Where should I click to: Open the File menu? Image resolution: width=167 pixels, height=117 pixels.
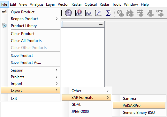pyautogui.click(x=4, y=4)
